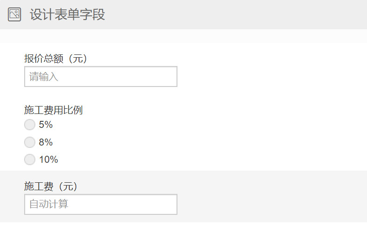Click the 5% option label text

[46, 124]
